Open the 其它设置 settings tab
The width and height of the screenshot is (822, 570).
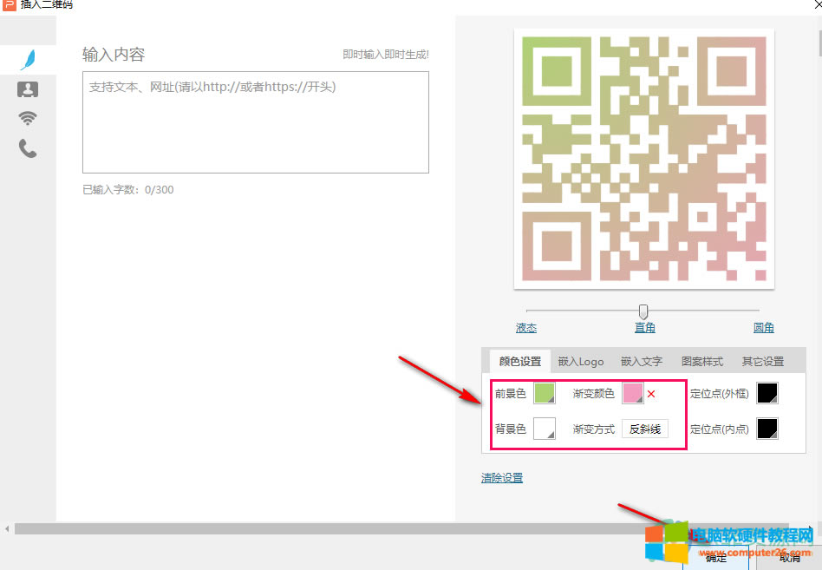tap(762, 361)
